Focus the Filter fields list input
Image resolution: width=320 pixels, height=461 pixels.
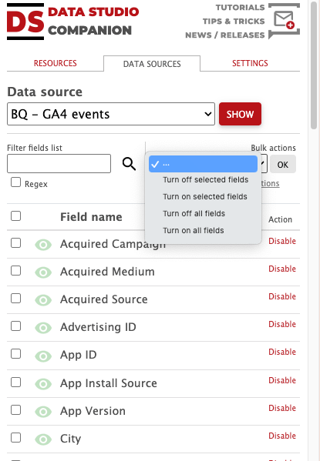point(59,163)
